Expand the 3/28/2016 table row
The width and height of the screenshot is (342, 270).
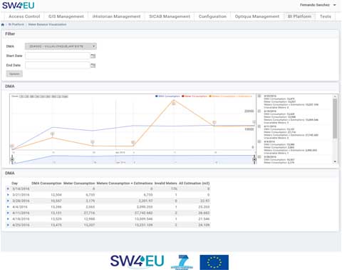click(x=8, y=201)
